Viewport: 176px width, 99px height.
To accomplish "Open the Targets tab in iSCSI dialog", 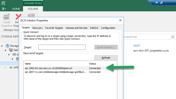I will click(26, 27).
